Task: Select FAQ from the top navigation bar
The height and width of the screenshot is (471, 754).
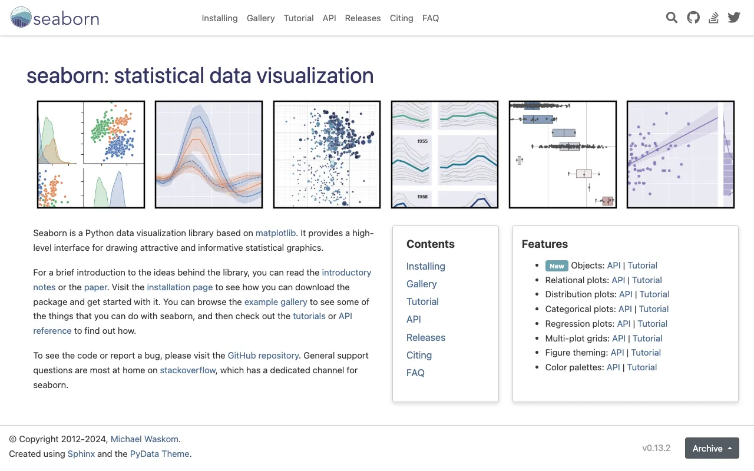Action: (x=431, y=18)
